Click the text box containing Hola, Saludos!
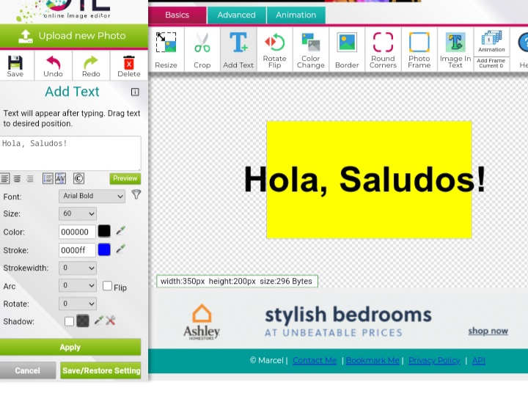 coord(70,153)
